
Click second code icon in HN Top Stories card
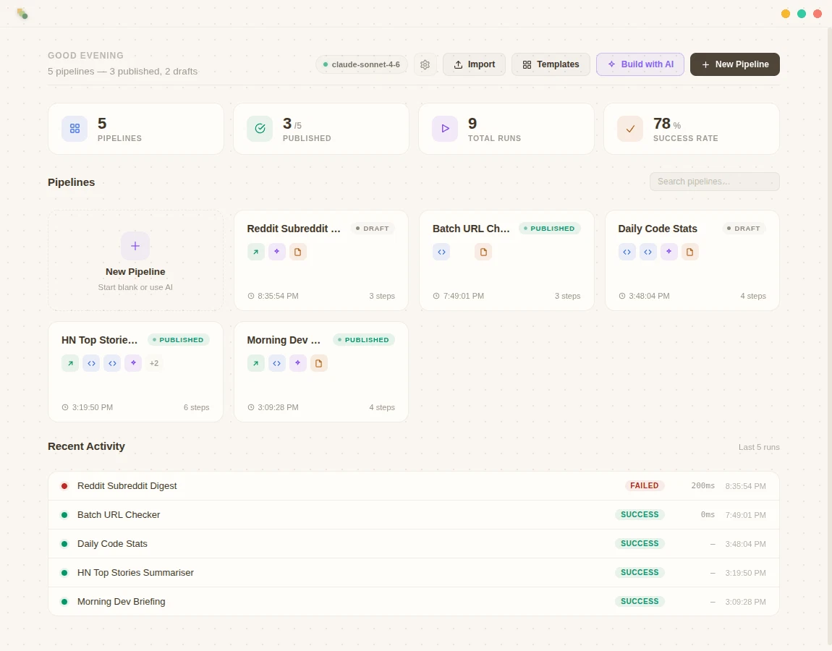click(x=112, y=363)
